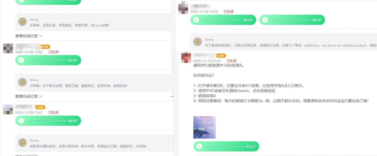Click Jenny's avatar beside the Coco comment
Screen dimensions: 377x156
pos(22,22)
